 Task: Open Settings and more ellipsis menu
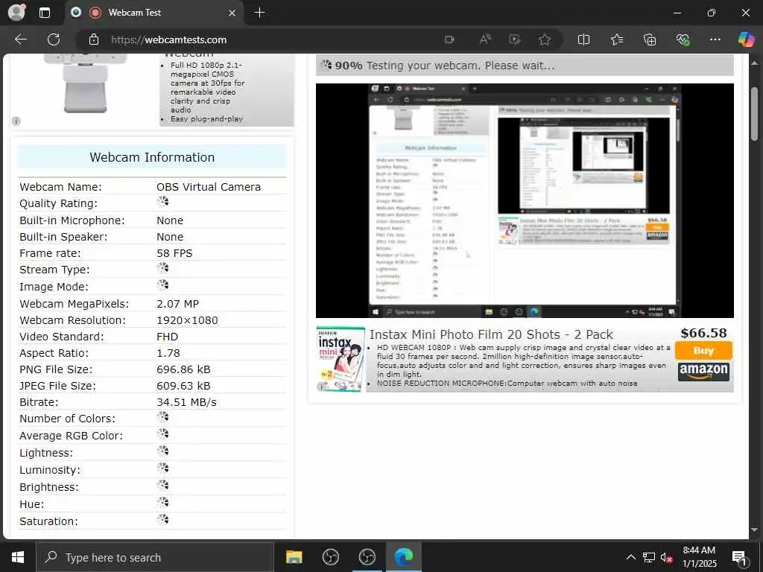(715, 39)
